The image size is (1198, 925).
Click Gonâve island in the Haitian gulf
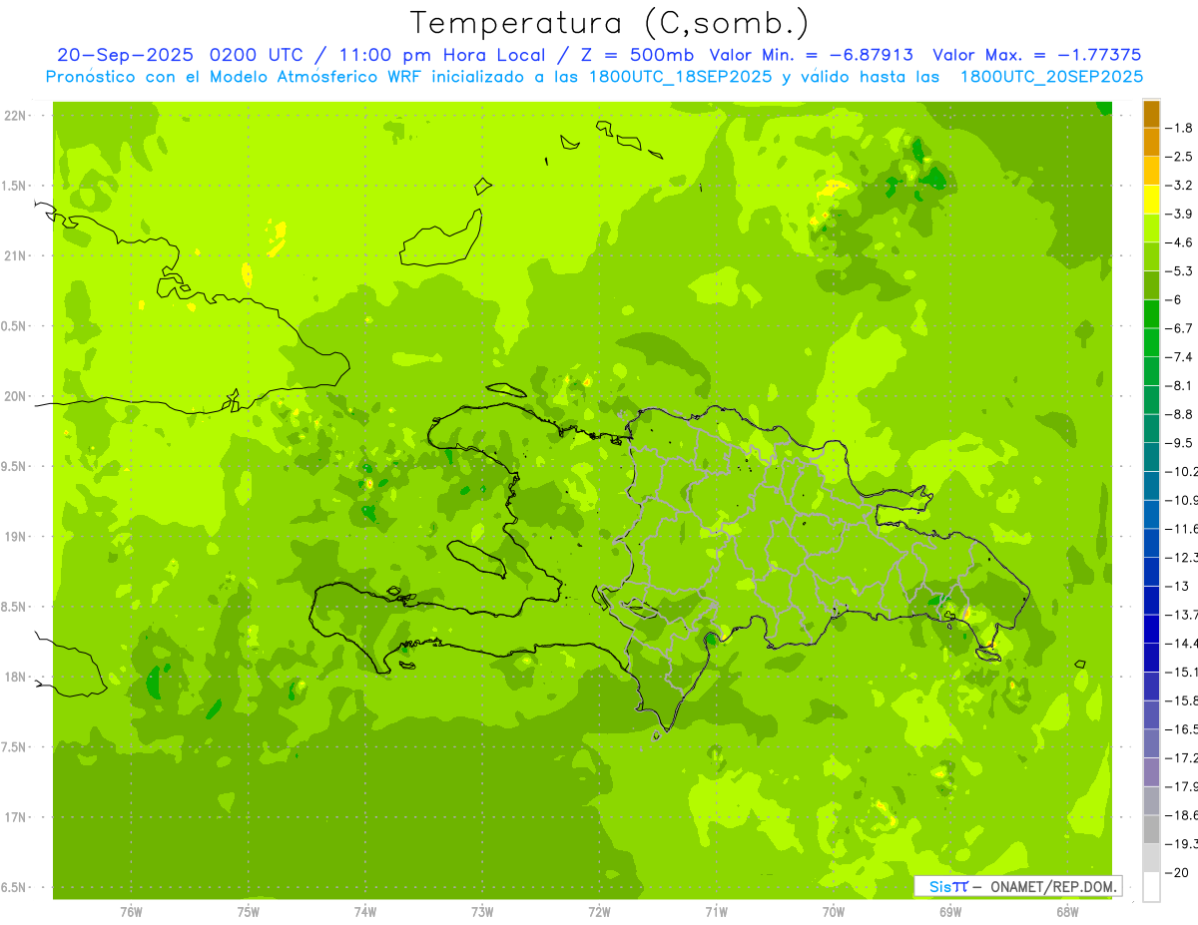[x=479, y=557]
